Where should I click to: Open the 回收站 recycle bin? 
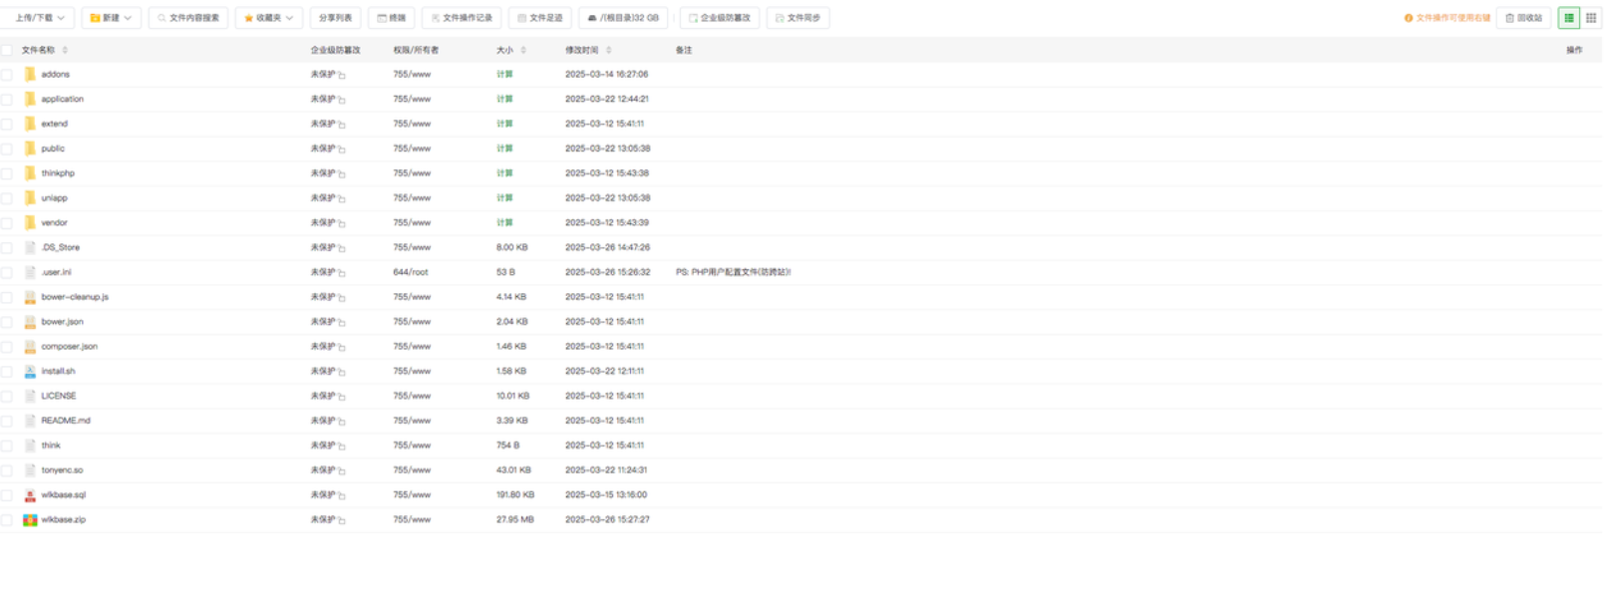[1523, 18]
